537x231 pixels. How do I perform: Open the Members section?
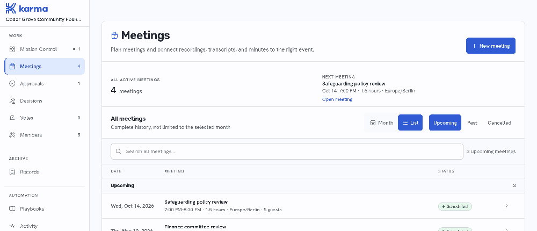click(45, 135)
